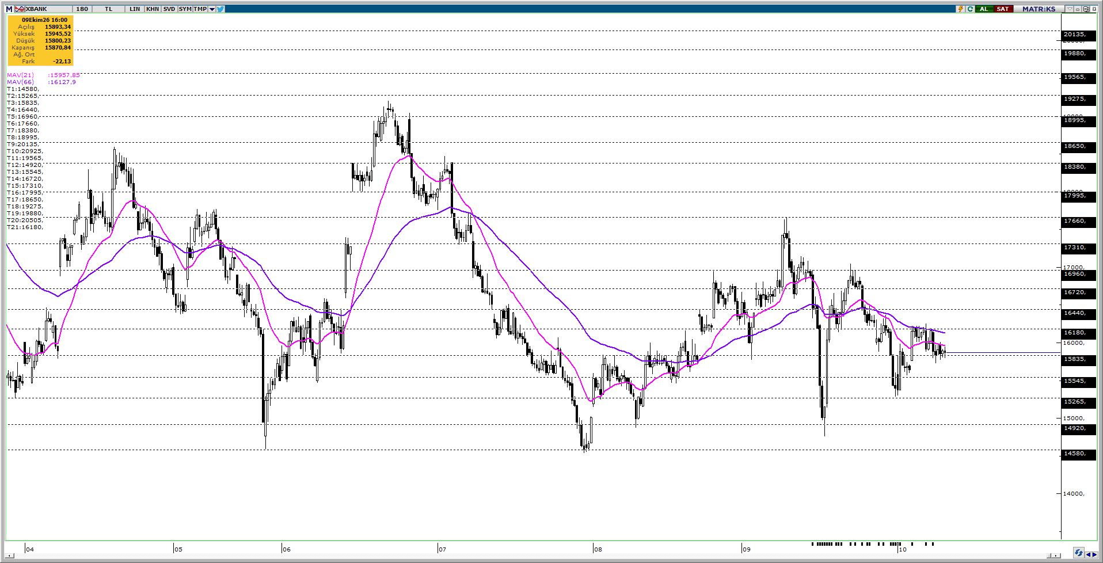Screen dimensions: 1103x563
Task: Select the T10:20925 trend level text
Action: pos(25,151)
